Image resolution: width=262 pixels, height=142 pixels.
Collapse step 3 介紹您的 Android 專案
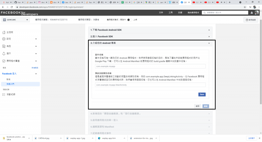coord(150,43)
